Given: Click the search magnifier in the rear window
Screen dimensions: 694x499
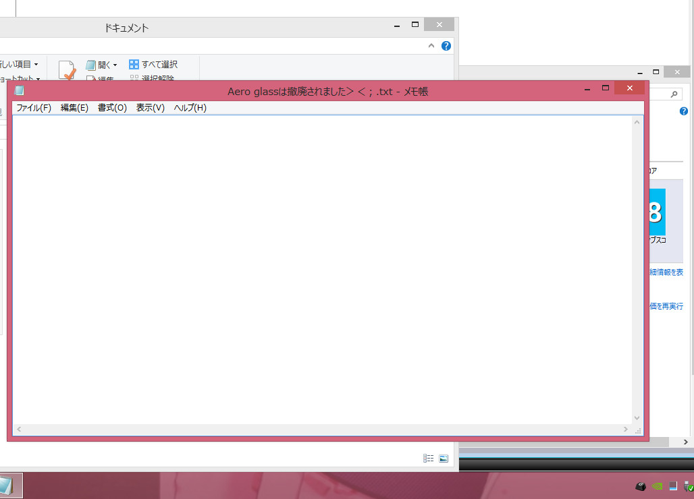Looking at the screenshot, I should coord(674,94).
